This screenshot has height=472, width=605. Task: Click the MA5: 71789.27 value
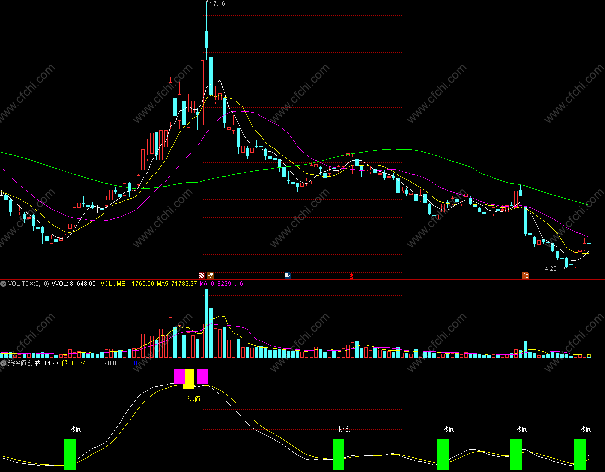tap(177, 284)
